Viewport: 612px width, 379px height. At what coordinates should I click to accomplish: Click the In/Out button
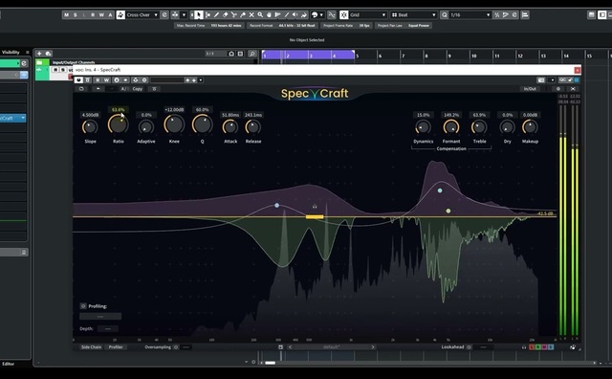[530, 89]
